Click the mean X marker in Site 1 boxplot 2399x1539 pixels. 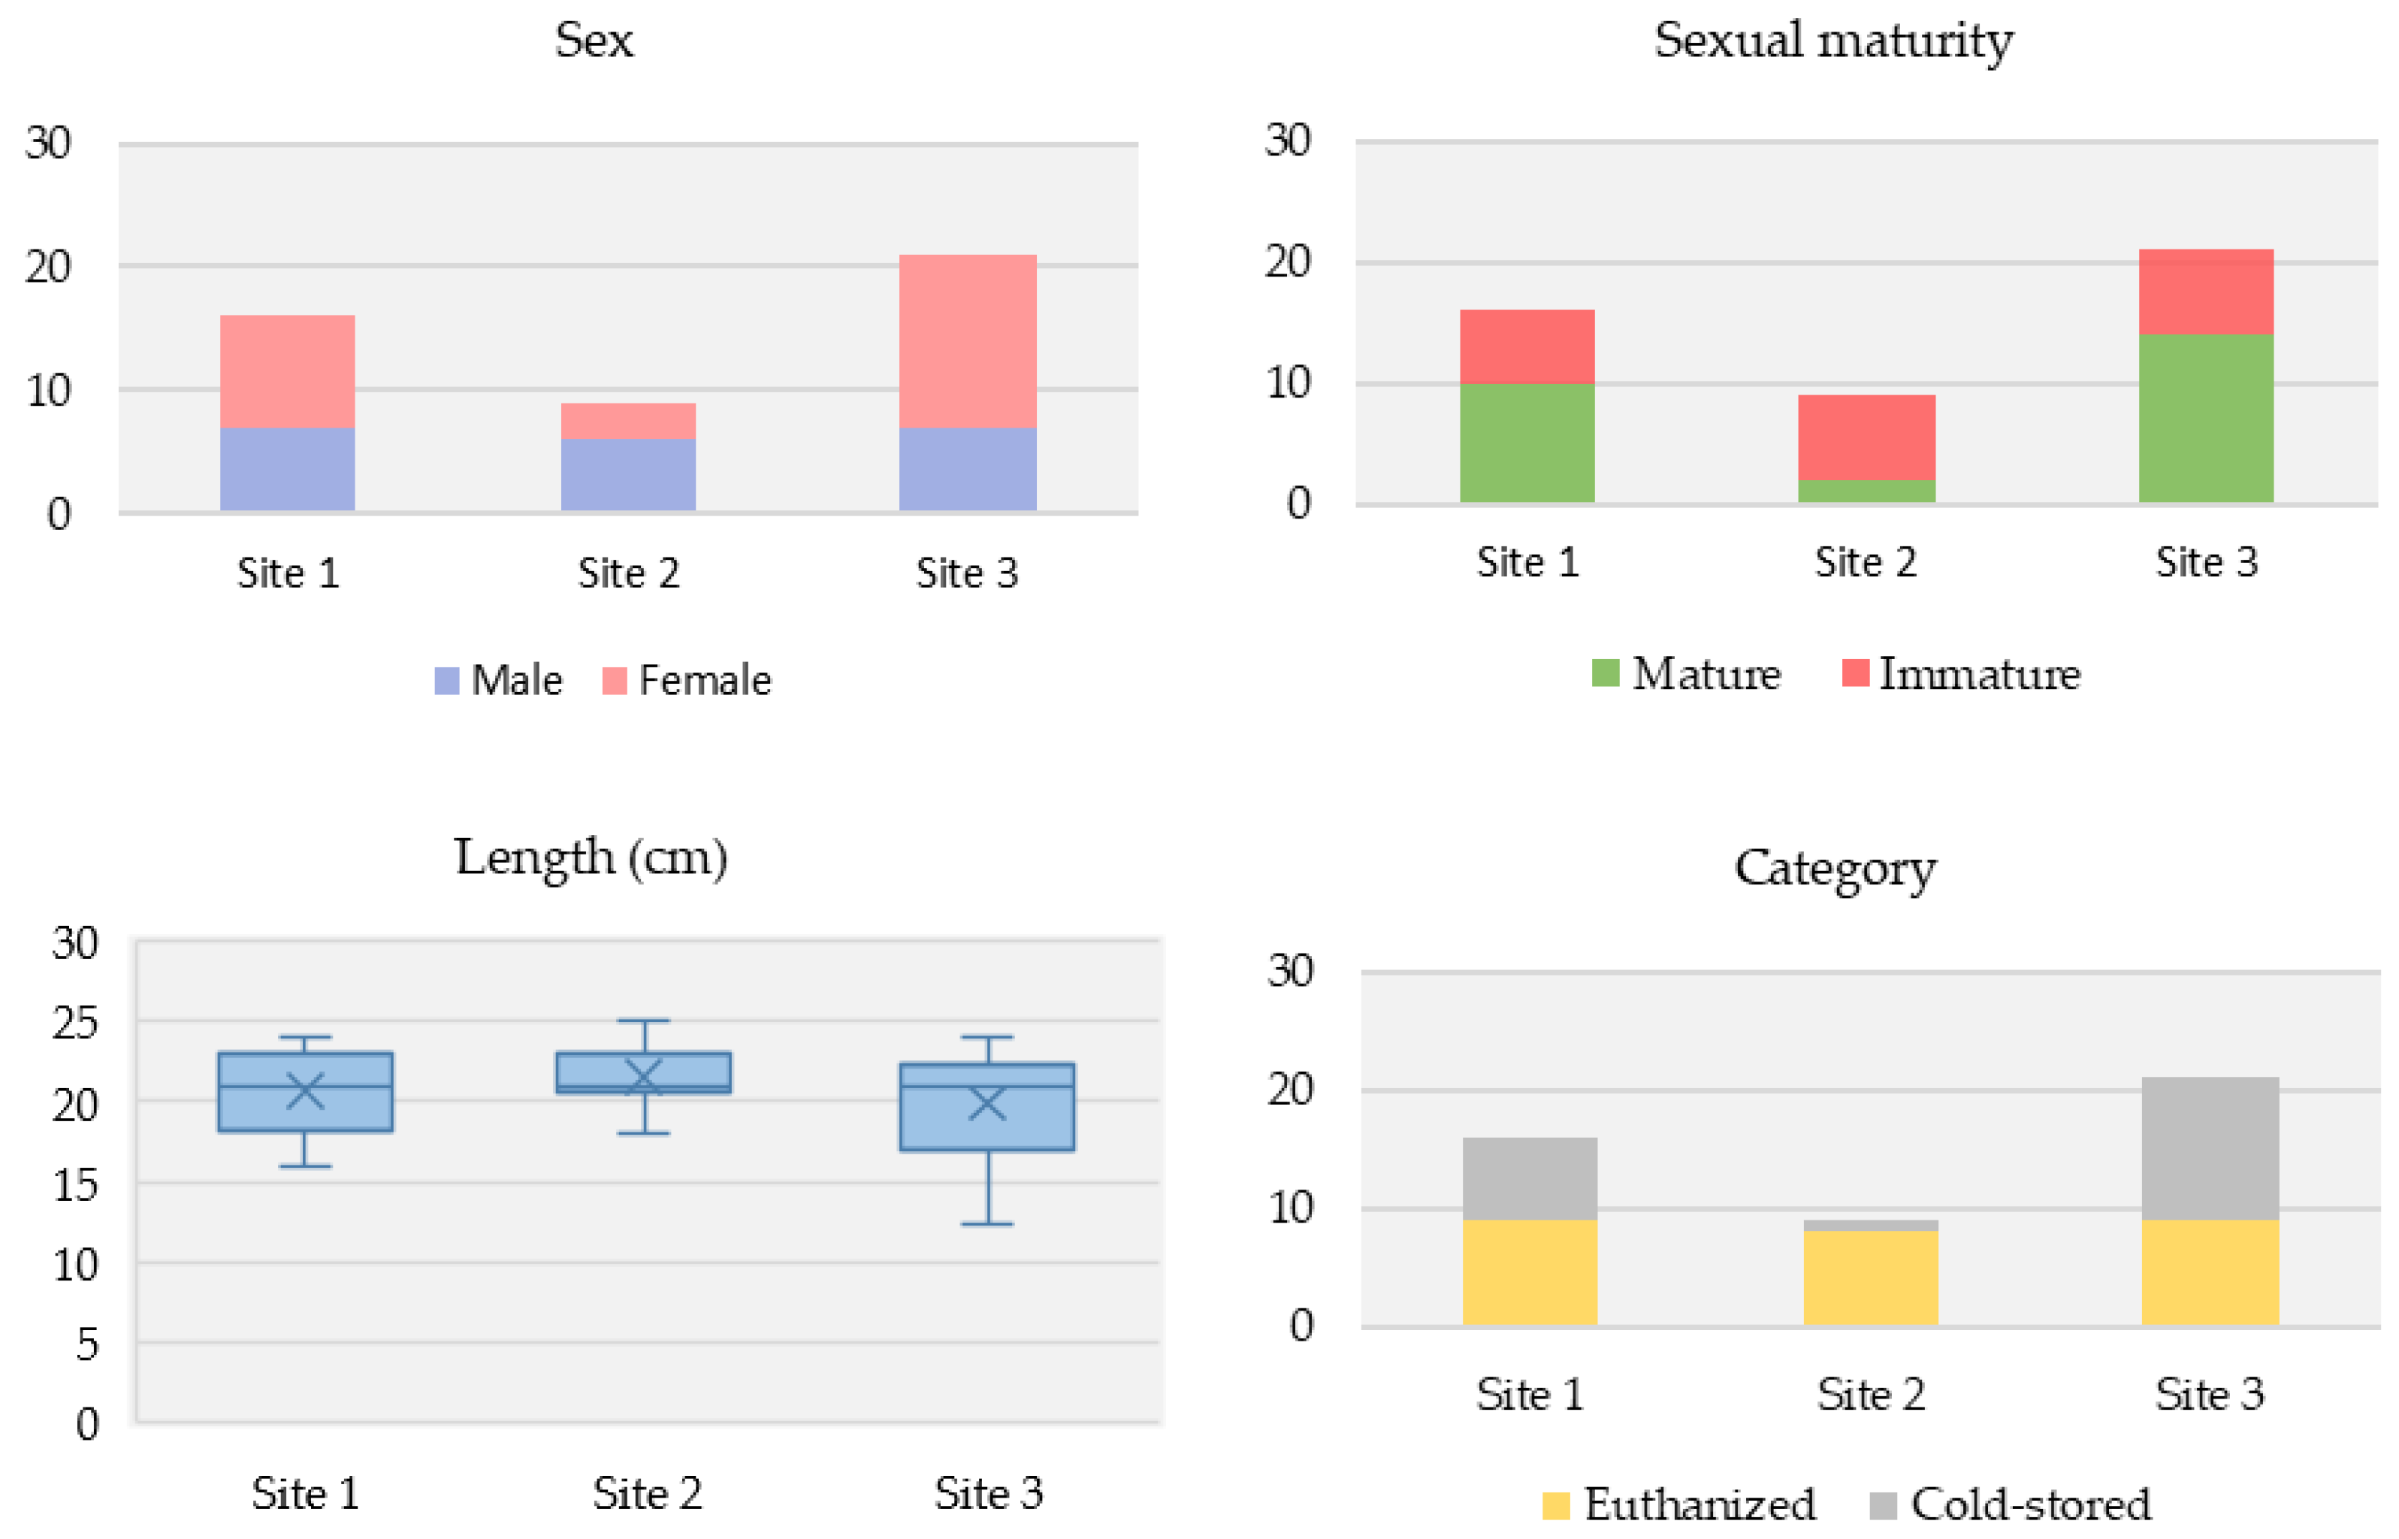tap(305, 1090)
